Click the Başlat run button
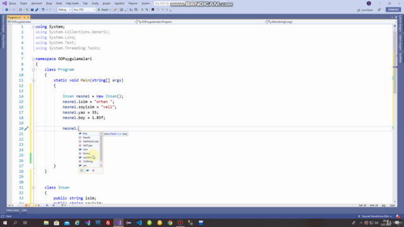 [x=103, y=10]
